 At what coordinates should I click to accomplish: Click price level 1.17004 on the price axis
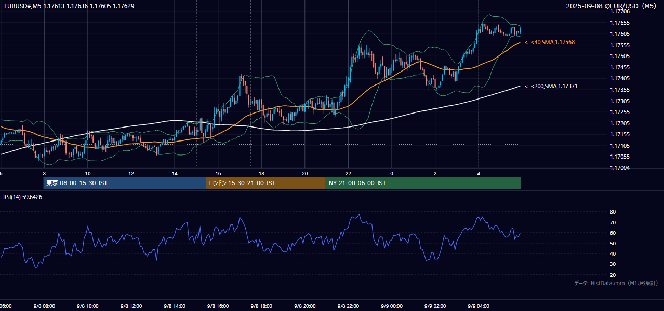[619, 168]
